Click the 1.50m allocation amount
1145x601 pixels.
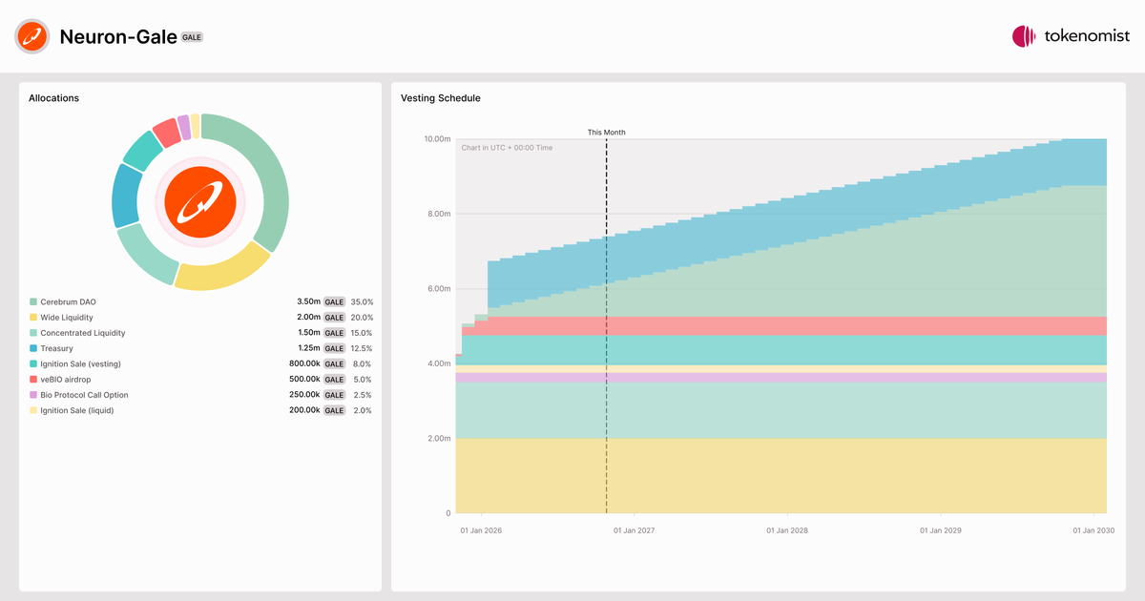click(x=308, y=333)
